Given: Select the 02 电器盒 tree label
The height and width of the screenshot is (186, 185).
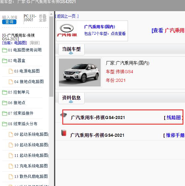Looking at the screenshot, I should 17,60.
